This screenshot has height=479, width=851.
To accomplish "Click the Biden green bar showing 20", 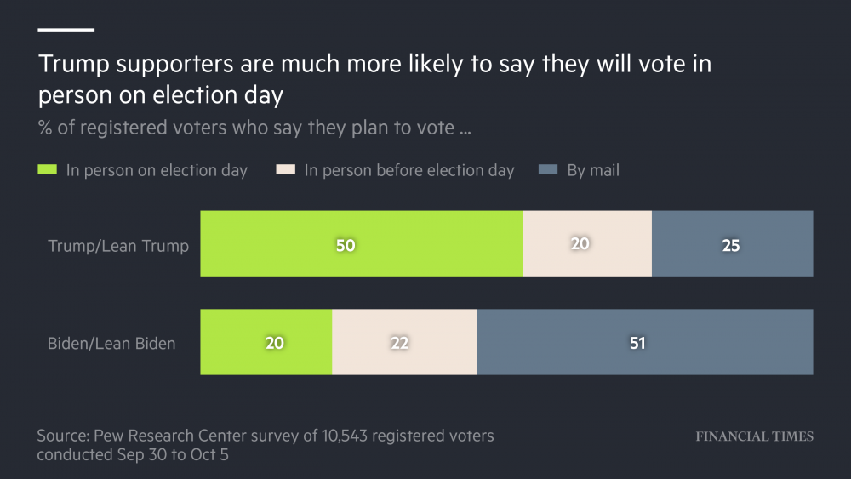I will (x=266, y=343).
